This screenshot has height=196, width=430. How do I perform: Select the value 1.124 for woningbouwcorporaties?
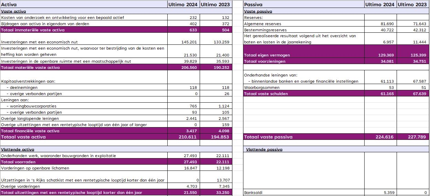[224, 106]
